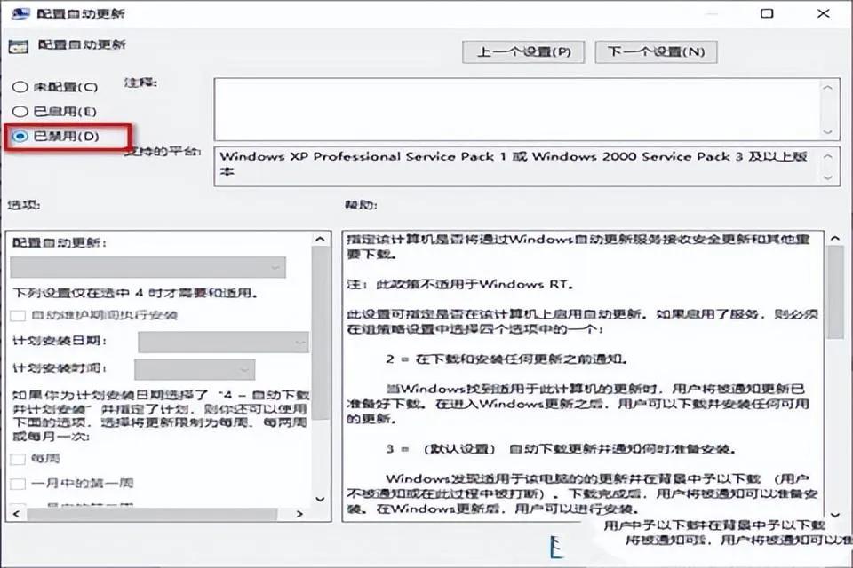Click down arrow of the 注释 comment box
The width and height of the screenshot is (853, 568).
tap(828, 130)
